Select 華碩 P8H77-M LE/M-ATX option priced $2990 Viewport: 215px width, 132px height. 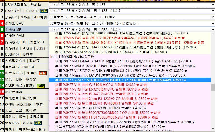click(x=130, y=61)
